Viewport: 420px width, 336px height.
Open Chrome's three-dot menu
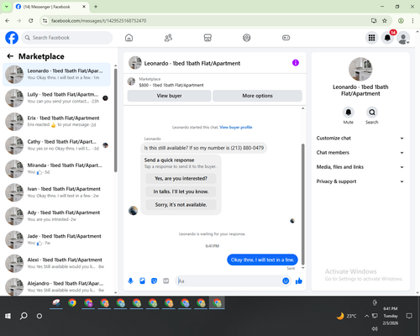coord(412,21)
